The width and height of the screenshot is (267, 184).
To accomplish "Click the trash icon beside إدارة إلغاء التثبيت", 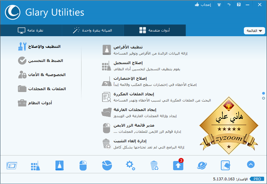I will [x=107, y=144].
